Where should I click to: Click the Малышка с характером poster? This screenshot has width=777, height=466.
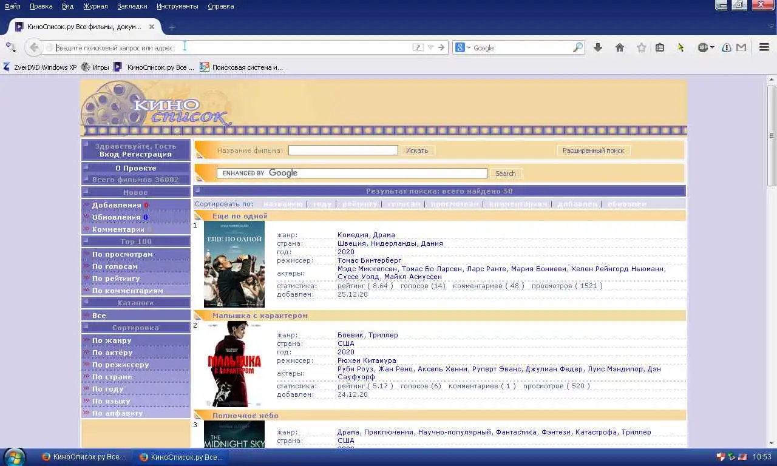tap(234, 364)
